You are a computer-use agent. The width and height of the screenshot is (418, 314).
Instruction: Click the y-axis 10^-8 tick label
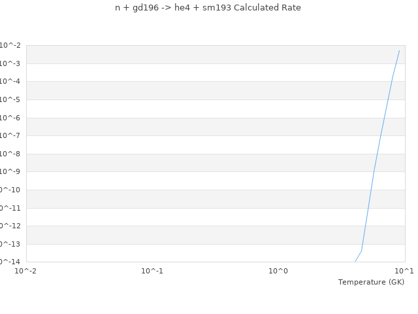click(x=10, y=154)
